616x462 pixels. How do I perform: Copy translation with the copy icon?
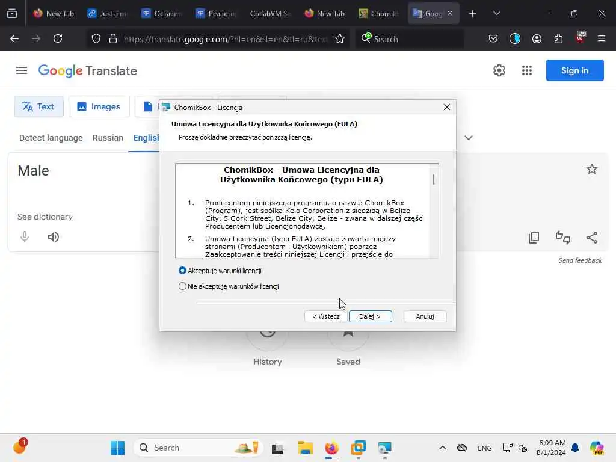534,237
